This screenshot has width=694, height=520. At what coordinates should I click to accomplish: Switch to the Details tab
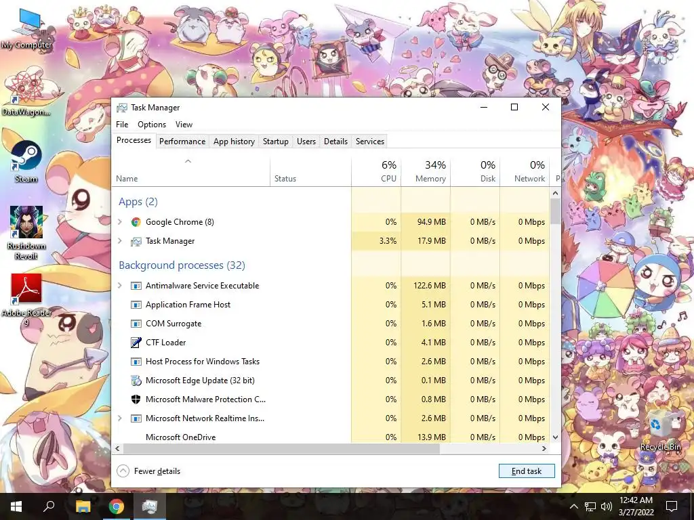(x=335, y=142)
